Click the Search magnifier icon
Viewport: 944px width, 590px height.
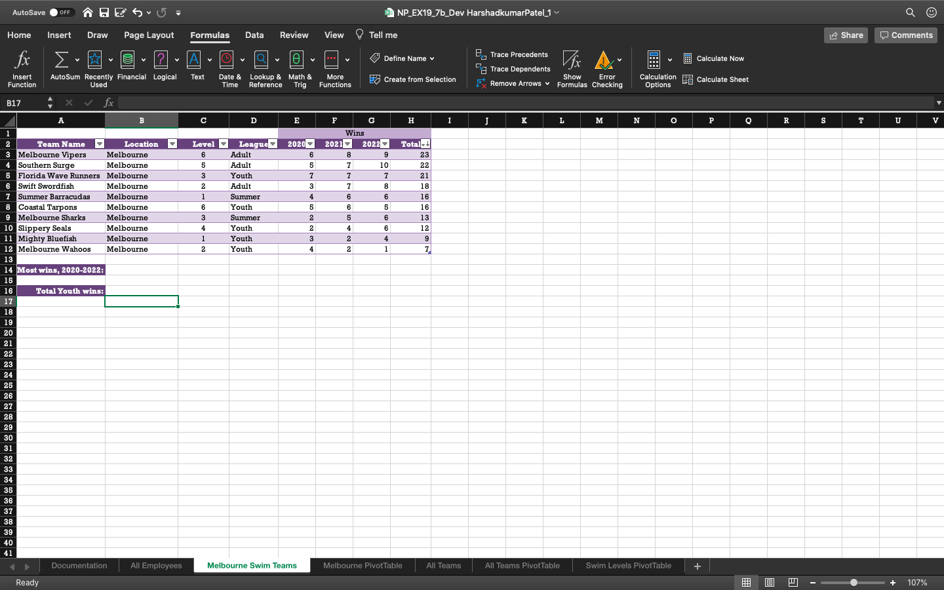pos(911,12)
